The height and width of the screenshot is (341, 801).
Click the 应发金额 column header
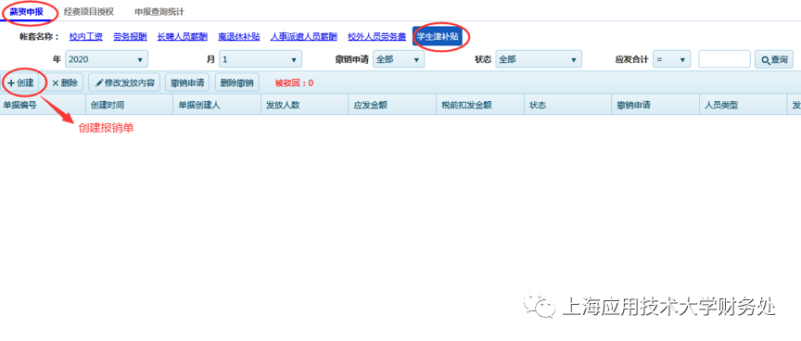(392, 105)
